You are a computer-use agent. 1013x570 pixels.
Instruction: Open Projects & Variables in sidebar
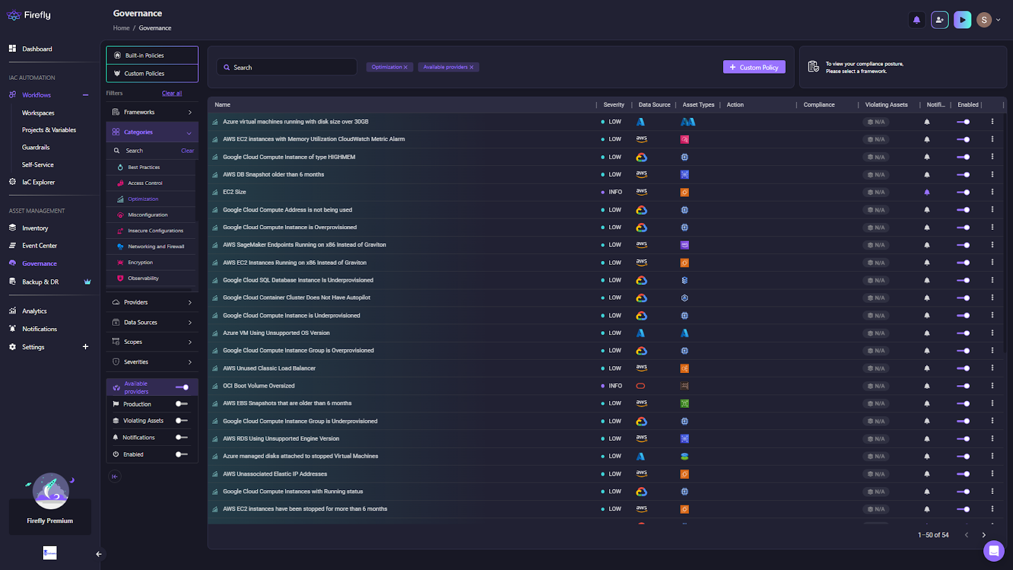click(49, 130)
